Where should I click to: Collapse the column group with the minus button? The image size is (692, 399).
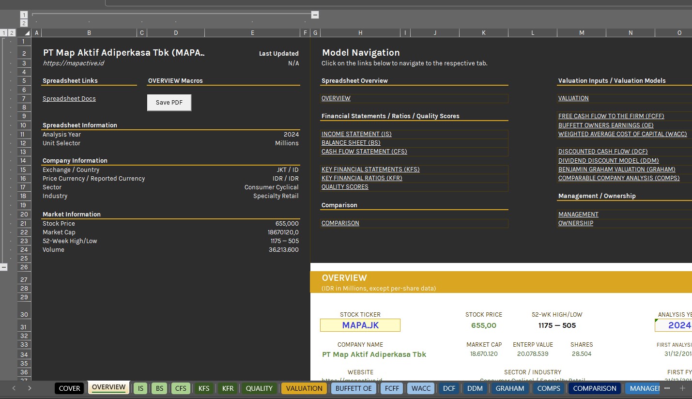(315, 15)
